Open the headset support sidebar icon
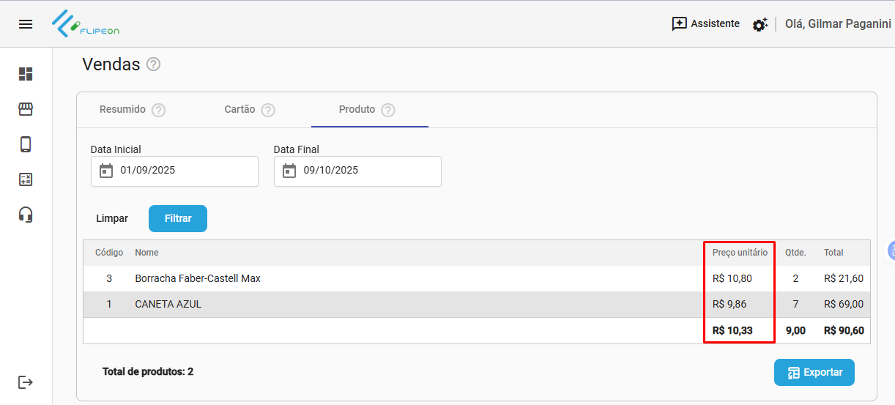895x405 pixels. (26, 215)
